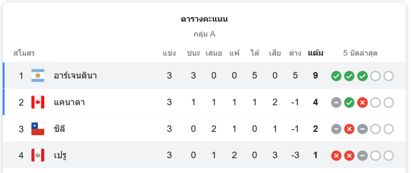Screen dimensions: 411x173
Task: Click Peru's gray draw icon
Action: pos(362,156)
